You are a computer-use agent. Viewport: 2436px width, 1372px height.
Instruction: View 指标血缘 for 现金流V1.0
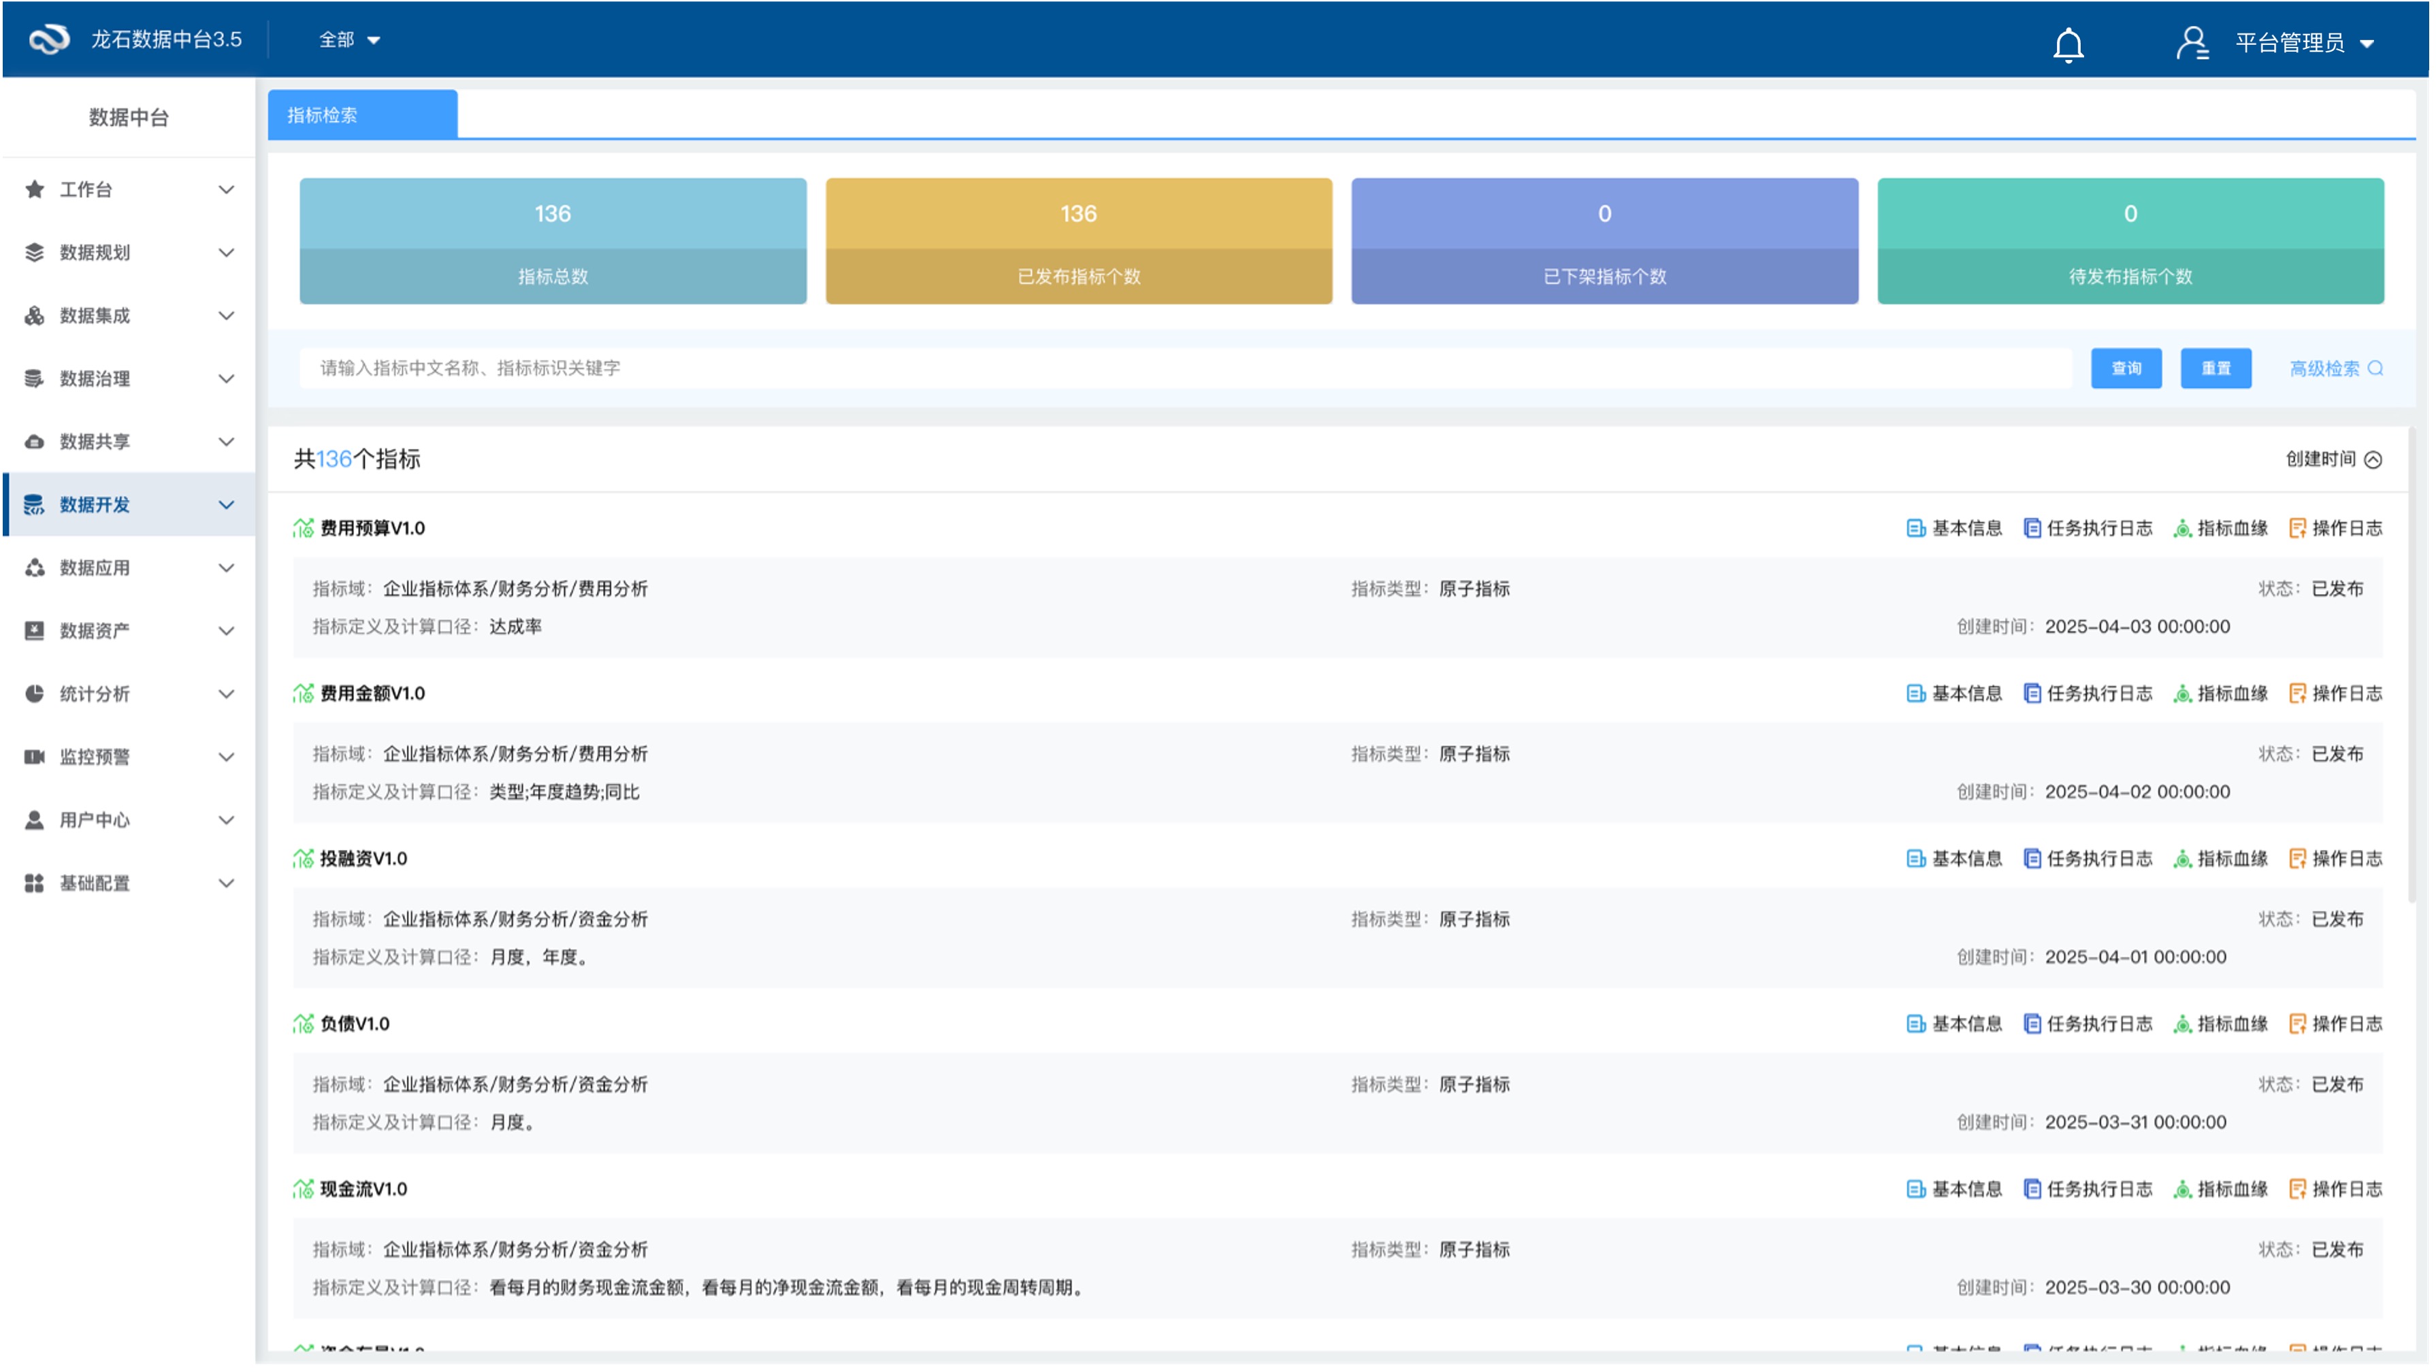(x=2220, y=1190)
